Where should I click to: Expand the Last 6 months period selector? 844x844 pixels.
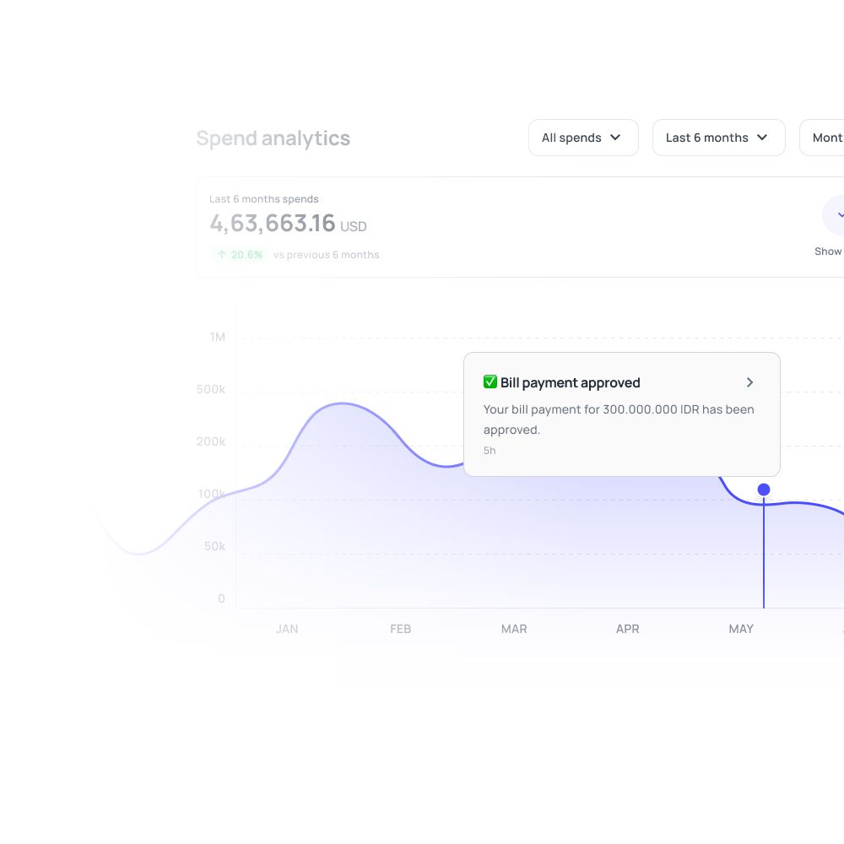click(719, 138)
